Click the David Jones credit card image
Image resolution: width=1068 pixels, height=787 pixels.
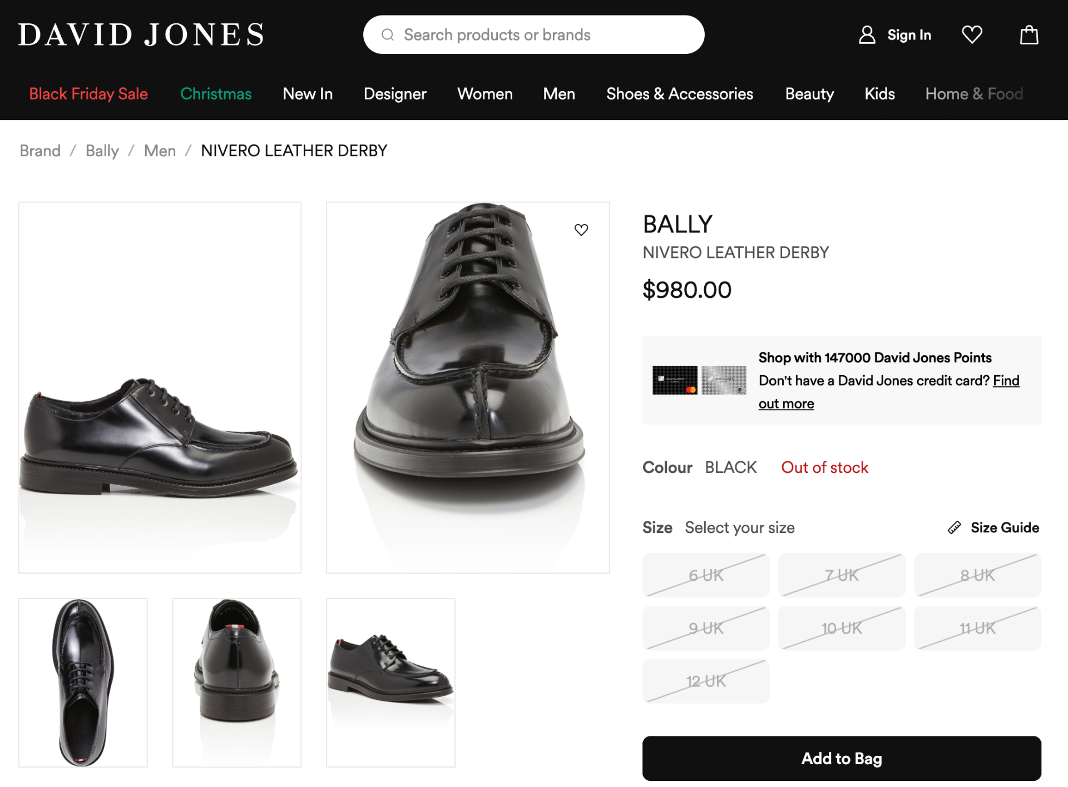click(x=699, y=380)
